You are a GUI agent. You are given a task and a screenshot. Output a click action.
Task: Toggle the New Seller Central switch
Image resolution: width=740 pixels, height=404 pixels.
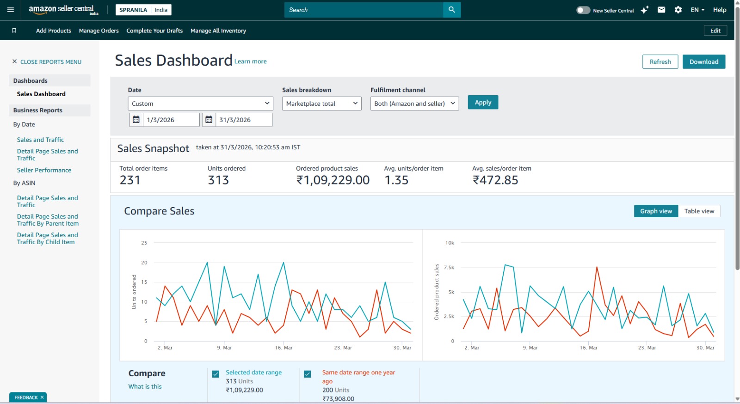(583, 10)
